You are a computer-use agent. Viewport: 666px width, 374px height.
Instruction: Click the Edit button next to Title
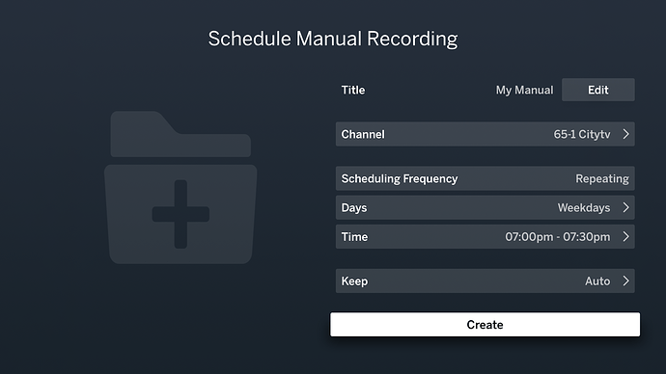[x=598, y=90]
